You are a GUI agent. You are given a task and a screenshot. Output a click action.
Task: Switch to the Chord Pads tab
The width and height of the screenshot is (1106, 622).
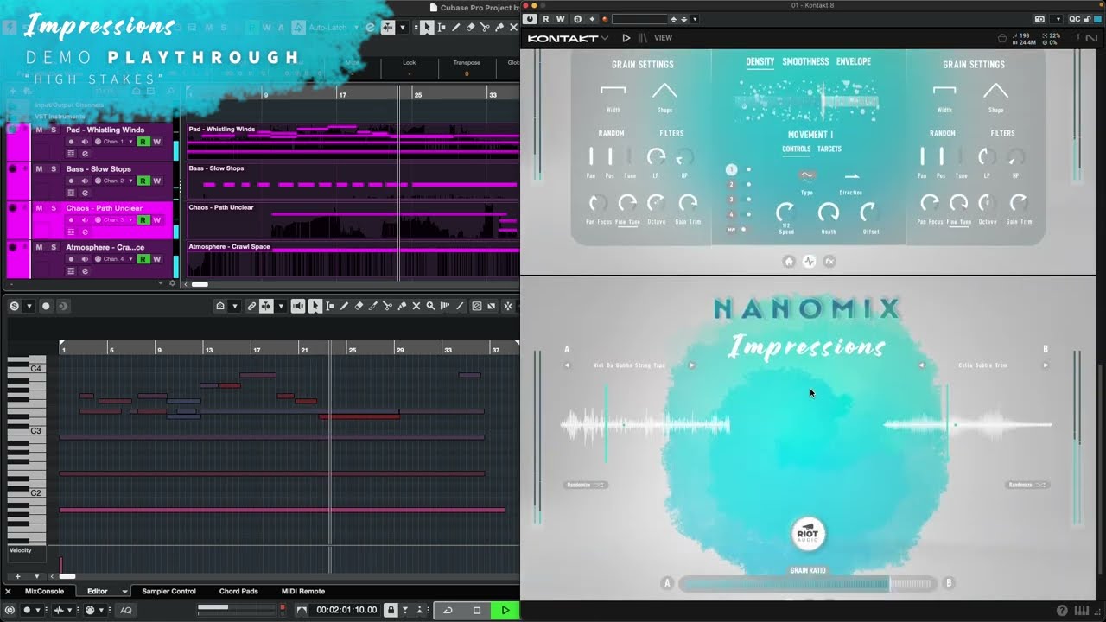(238, 592)
